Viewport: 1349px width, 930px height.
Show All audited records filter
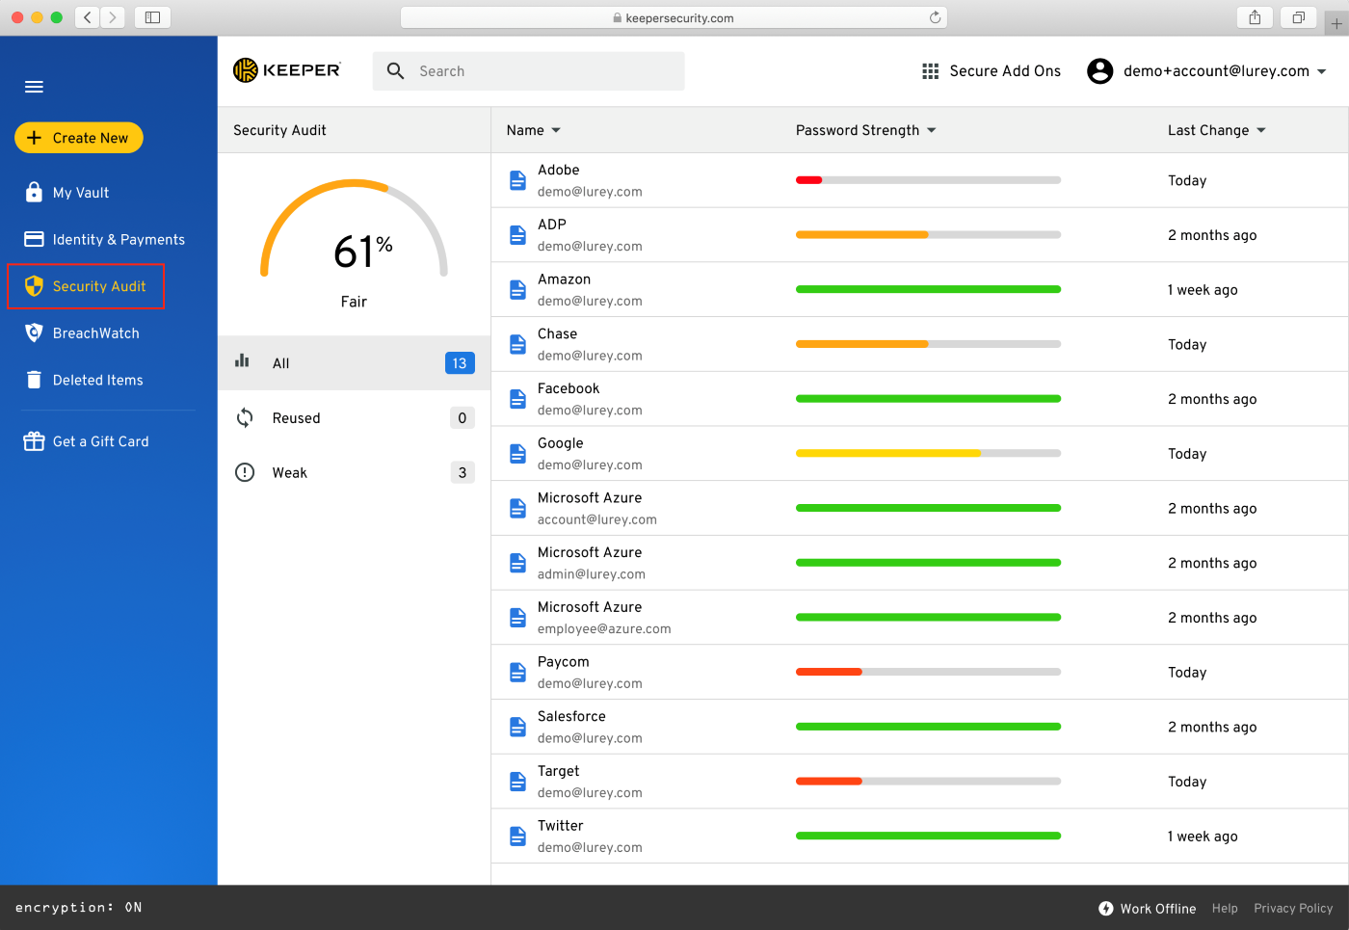click(355, 363)
